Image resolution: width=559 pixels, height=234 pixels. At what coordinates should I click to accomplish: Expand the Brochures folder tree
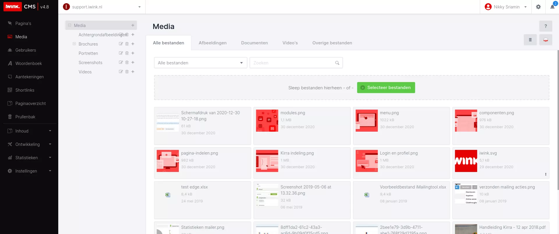click(74, 44)
